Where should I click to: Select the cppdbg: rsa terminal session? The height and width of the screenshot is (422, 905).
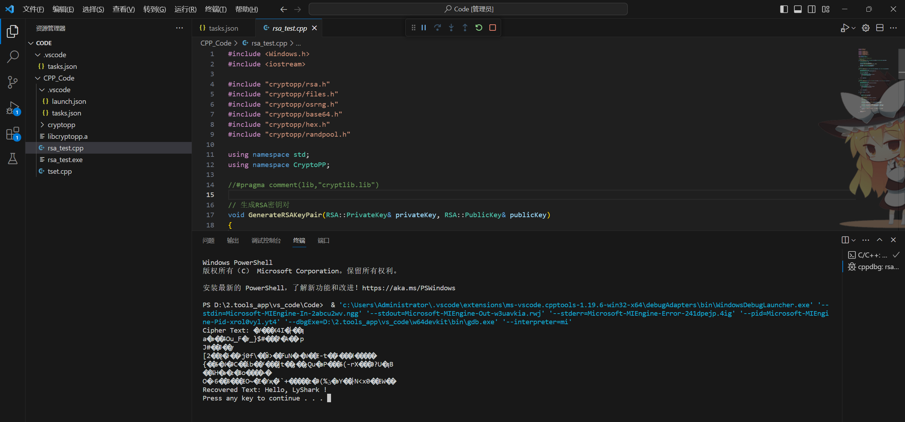point(874,267)
